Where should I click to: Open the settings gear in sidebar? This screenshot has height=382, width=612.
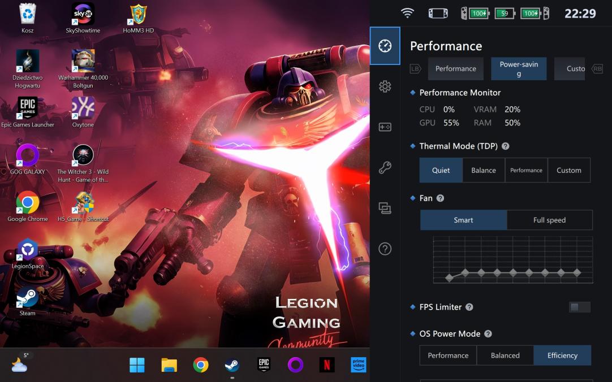tap(385, 86)
